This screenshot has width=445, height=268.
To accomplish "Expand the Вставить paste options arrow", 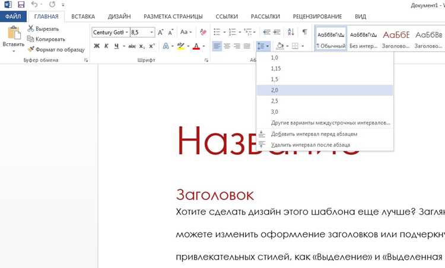I will (14, 52).
